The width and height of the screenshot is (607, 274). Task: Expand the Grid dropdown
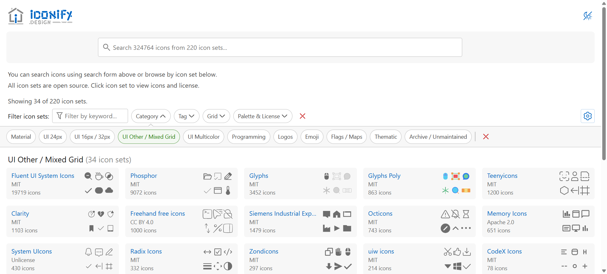(x=216, y=116)
